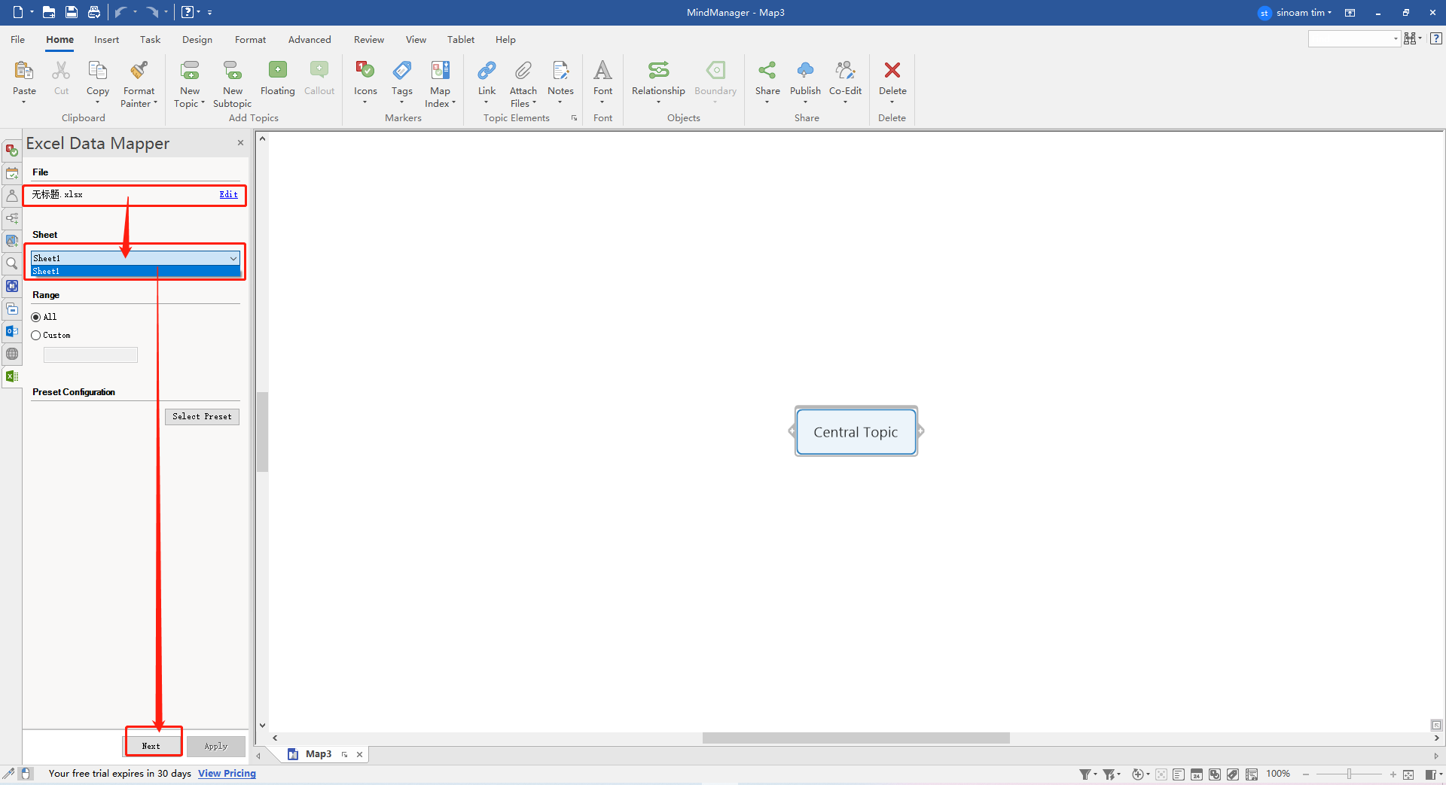The width and height of the screenshot is (1446, 785).
Task: Switch to the Review ribbon tab
Action: tap(369, 39)
